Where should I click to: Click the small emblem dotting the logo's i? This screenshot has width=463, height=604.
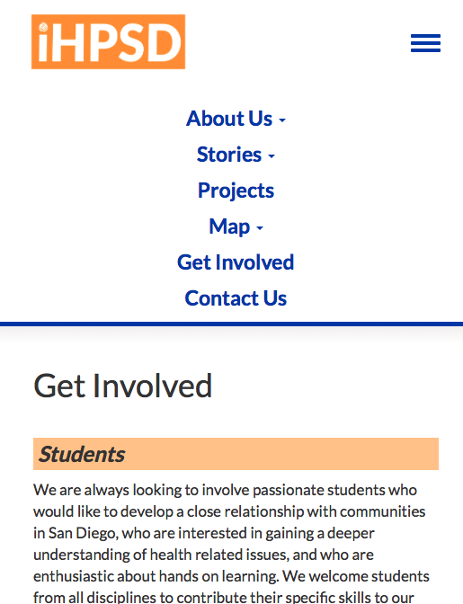(x=43, y=27)
